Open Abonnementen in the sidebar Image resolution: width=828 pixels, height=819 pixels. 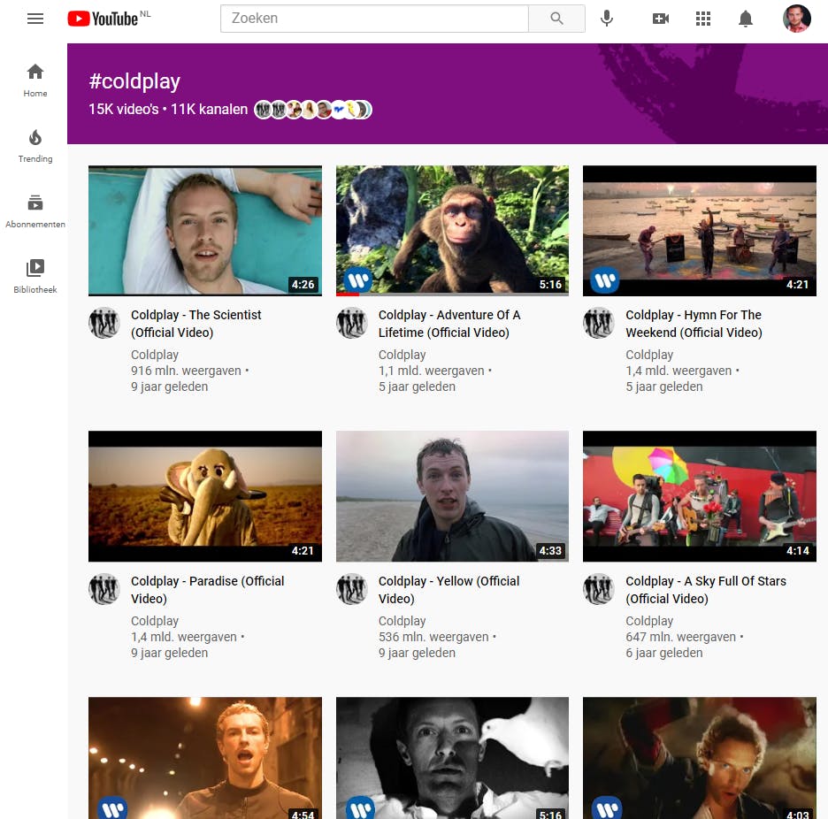click(35, 211)
